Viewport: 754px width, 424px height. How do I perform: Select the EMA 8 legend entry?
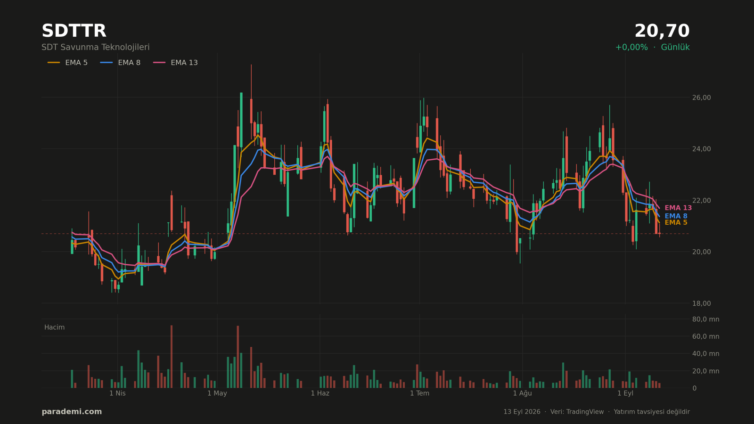[120, 63]
